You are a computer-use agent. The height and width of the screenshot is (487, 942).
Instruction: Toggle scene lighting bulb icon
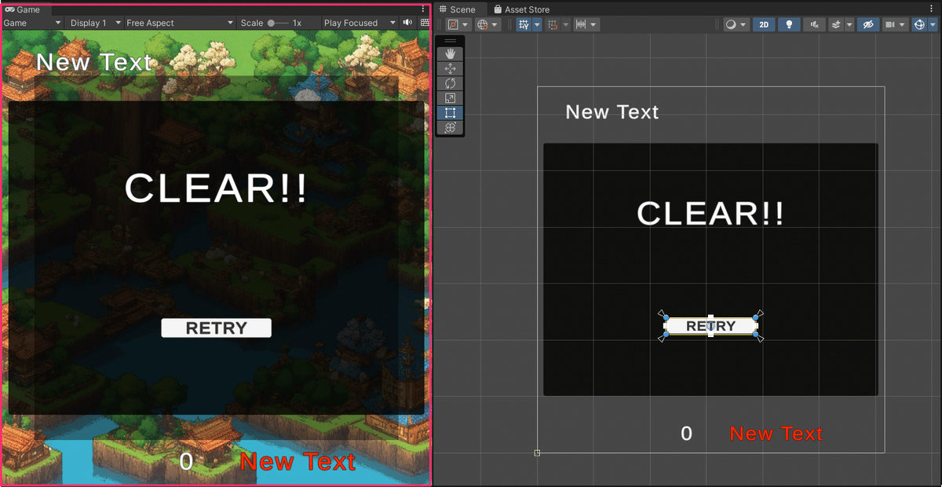[789, 24]
